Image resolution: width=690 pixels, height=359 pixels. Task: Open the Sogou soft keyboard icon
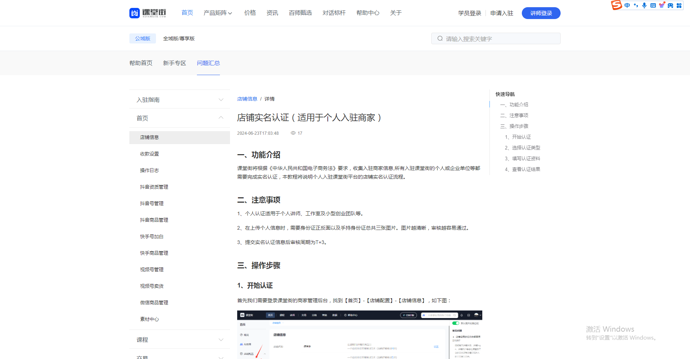(653, 5)
